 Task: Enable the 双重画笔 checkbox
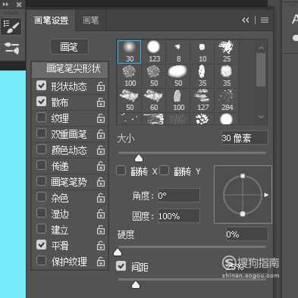point(41,133)
